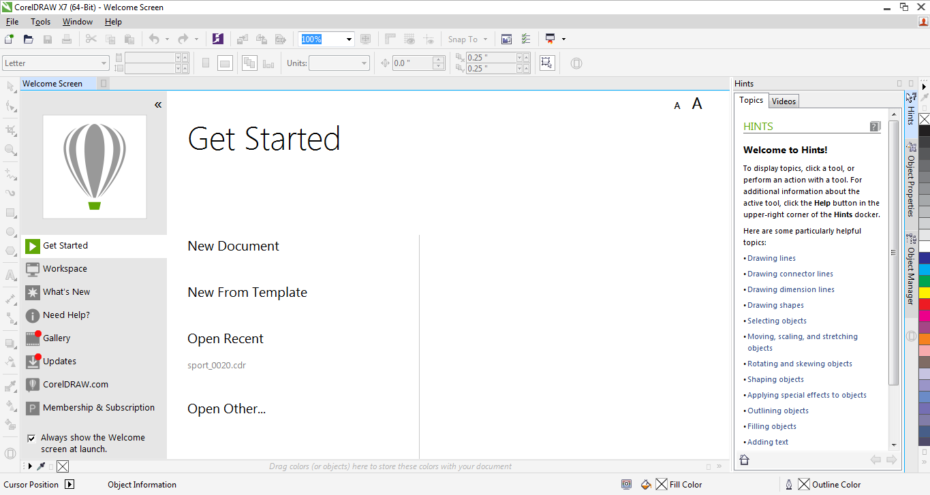
Task: Select the Color Eyedropper tool in toolbox
Action: click(x=10, y=385)
